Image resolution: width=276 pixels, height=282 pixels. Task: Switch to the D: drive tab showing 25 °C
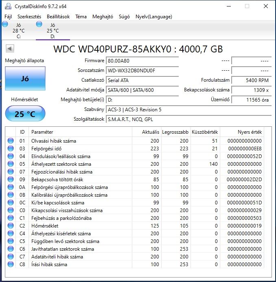click(53, 30)
